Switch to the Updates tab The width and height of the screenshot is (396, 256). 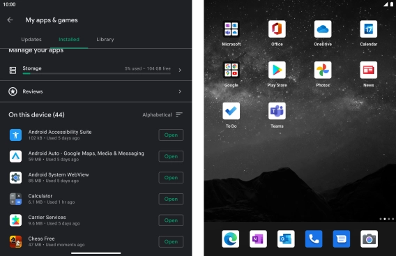pyautogui.click(x=31, y=40)
